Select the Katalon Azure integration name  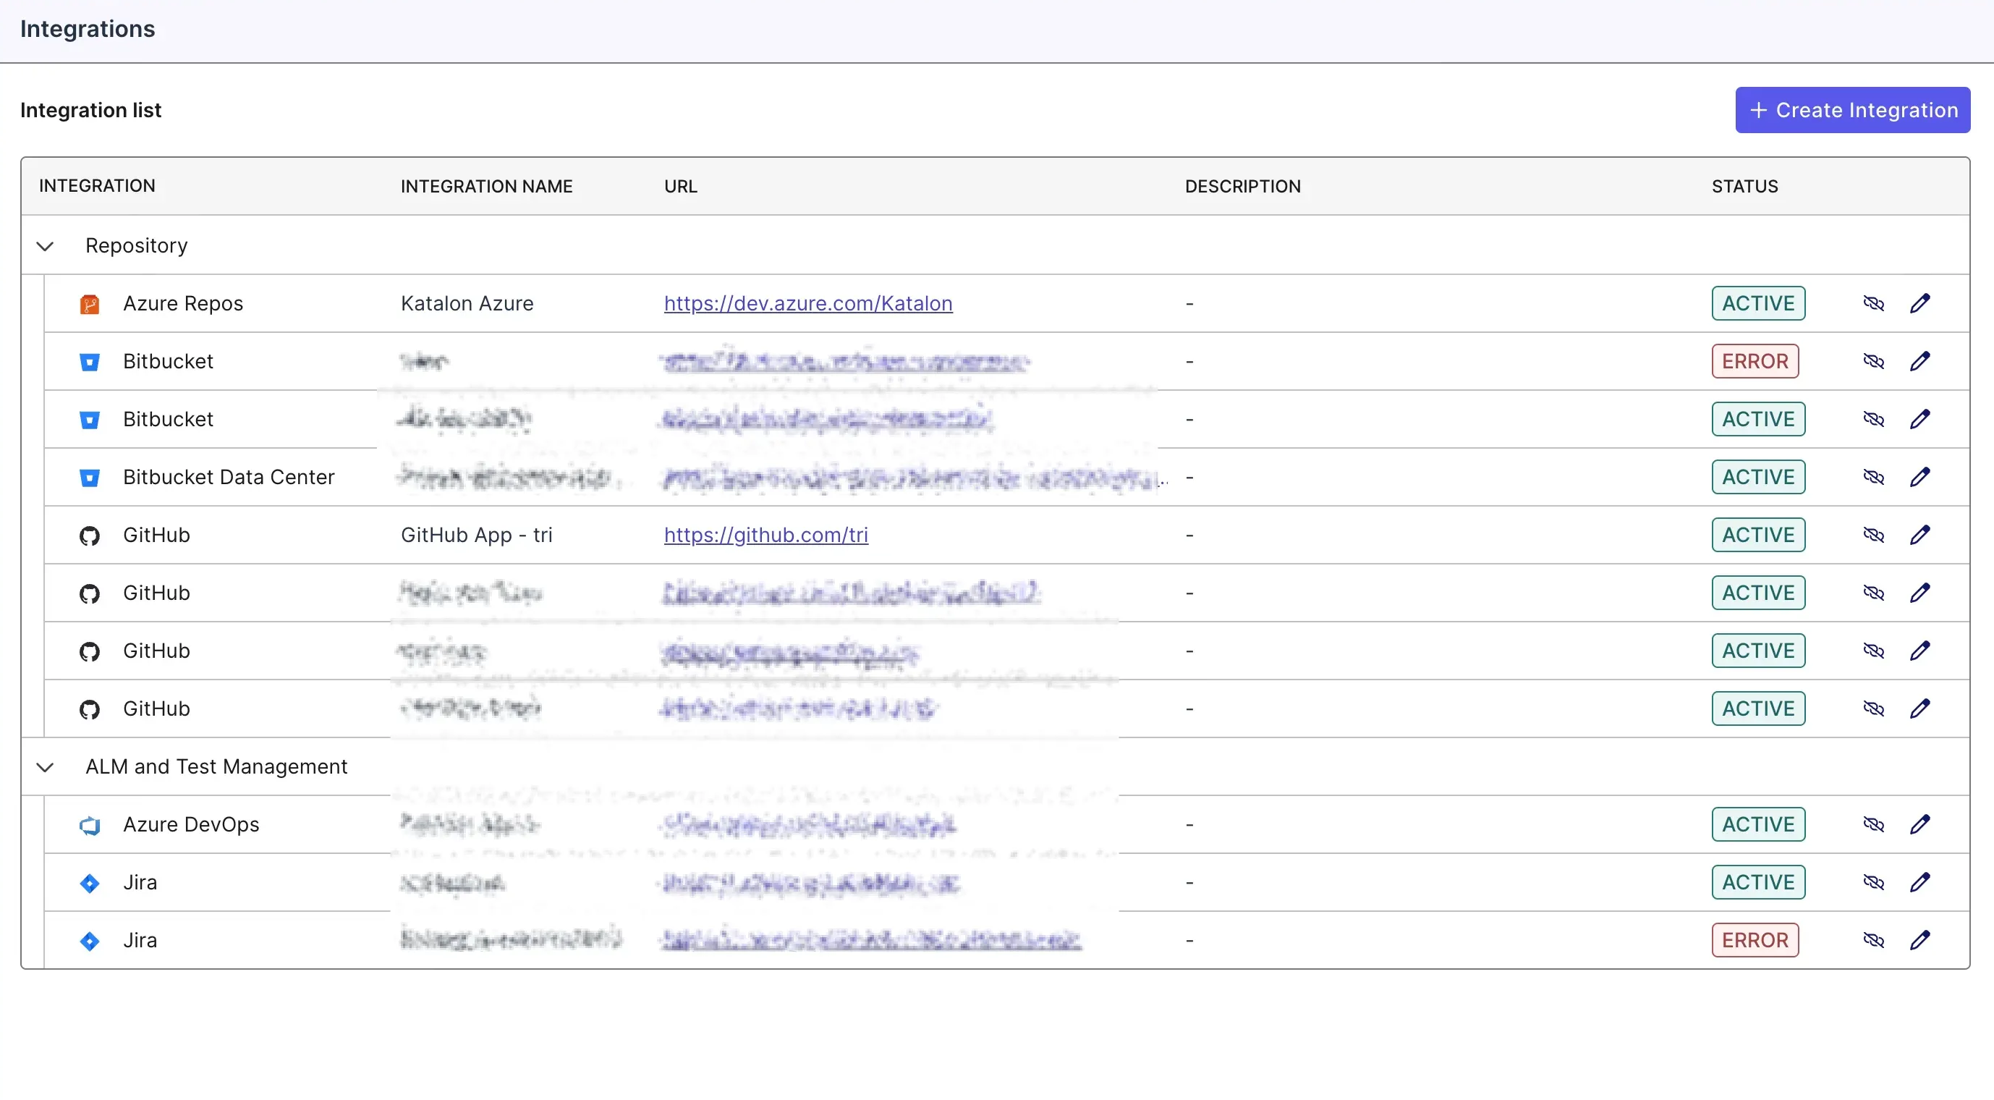tap(467, 303)
